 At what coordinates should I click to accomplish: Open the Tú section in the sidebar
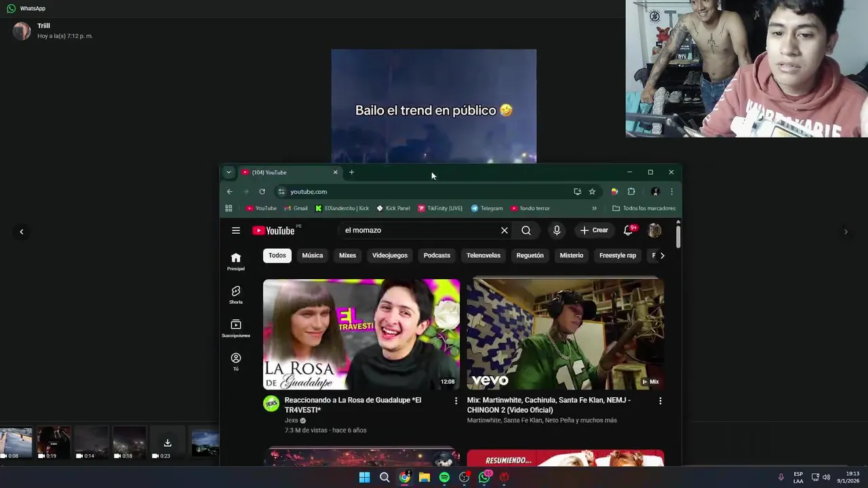point(236,361)
